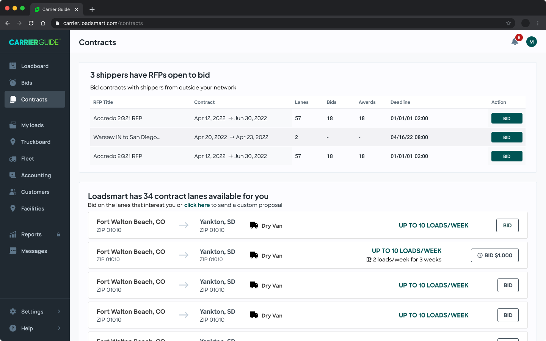Viewport: 546px width, 341px height.
Task: Click the Accounting icon in sidebar
Action: coord(13,175)
